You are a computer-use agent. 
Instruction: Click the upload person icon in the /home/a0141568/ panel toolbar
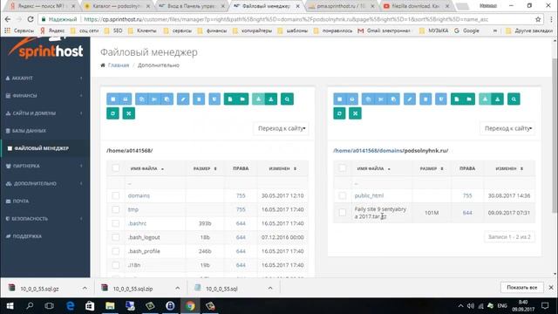271,99
